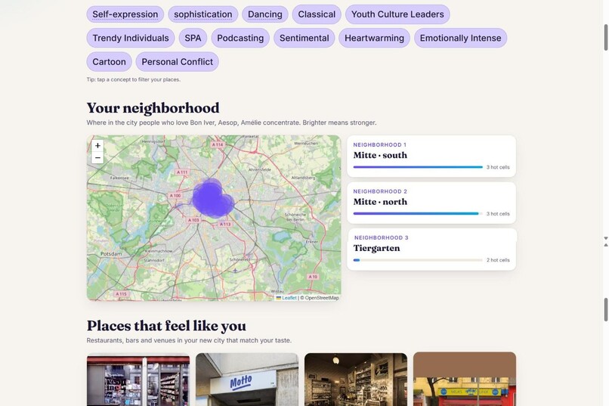Select the Emotionally Intense chip
The width and height of the screenshot is (609, 406).
tap(460, 38)
